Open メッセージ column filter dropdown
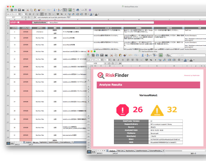This screenshot has height=161, width=206. [x=122, y=28]
